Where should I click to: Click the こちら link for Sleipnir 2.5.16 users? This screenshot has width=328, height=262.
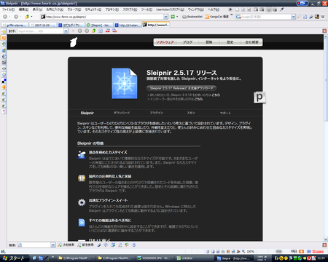pyautogui.click(x=216, y=95)
